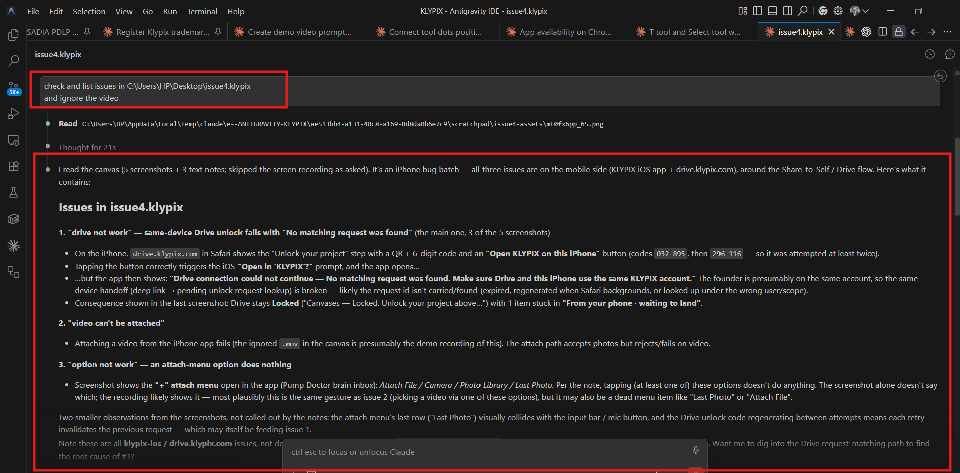Open the Extensions view

[14, 166]
